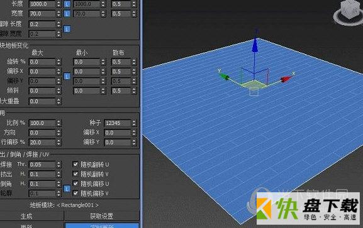Click the spinner for 种子 12345

pos(134,123)
